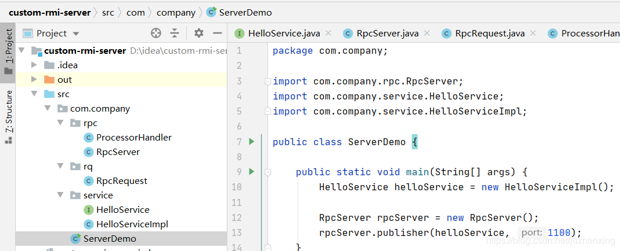Switch to RpcRequest.java editor tab
The image size is (620, 251).
tap(490, 34)
